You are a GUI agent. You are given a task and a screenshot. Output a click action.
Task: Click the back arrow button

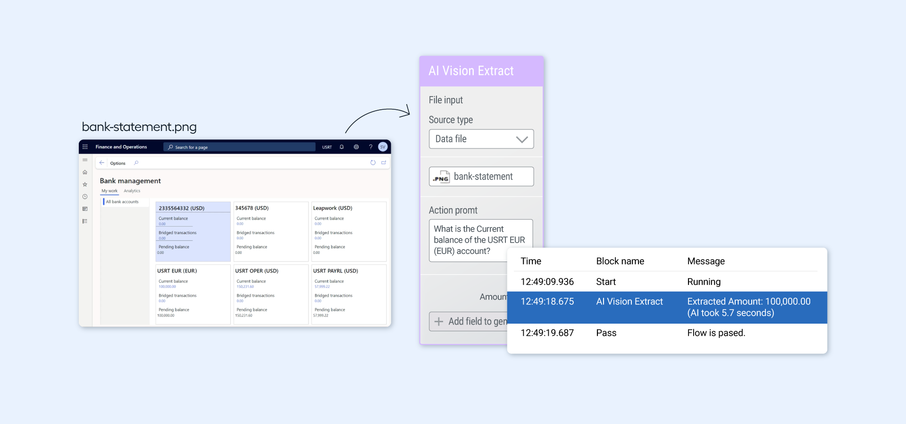pyautogui.click(x=102, y=163)
